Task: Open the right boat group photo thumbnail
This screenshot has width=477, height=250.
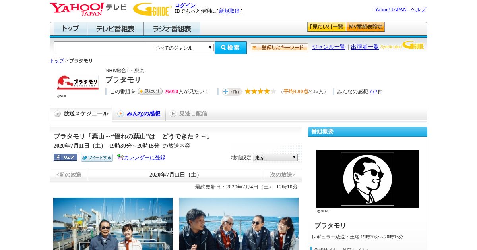Action: pos(239,224)
